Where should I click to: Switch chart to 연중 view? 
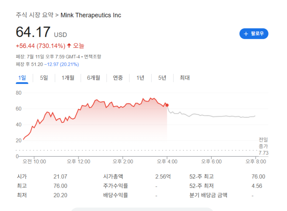pyautogui.click(x=118, y=78)
